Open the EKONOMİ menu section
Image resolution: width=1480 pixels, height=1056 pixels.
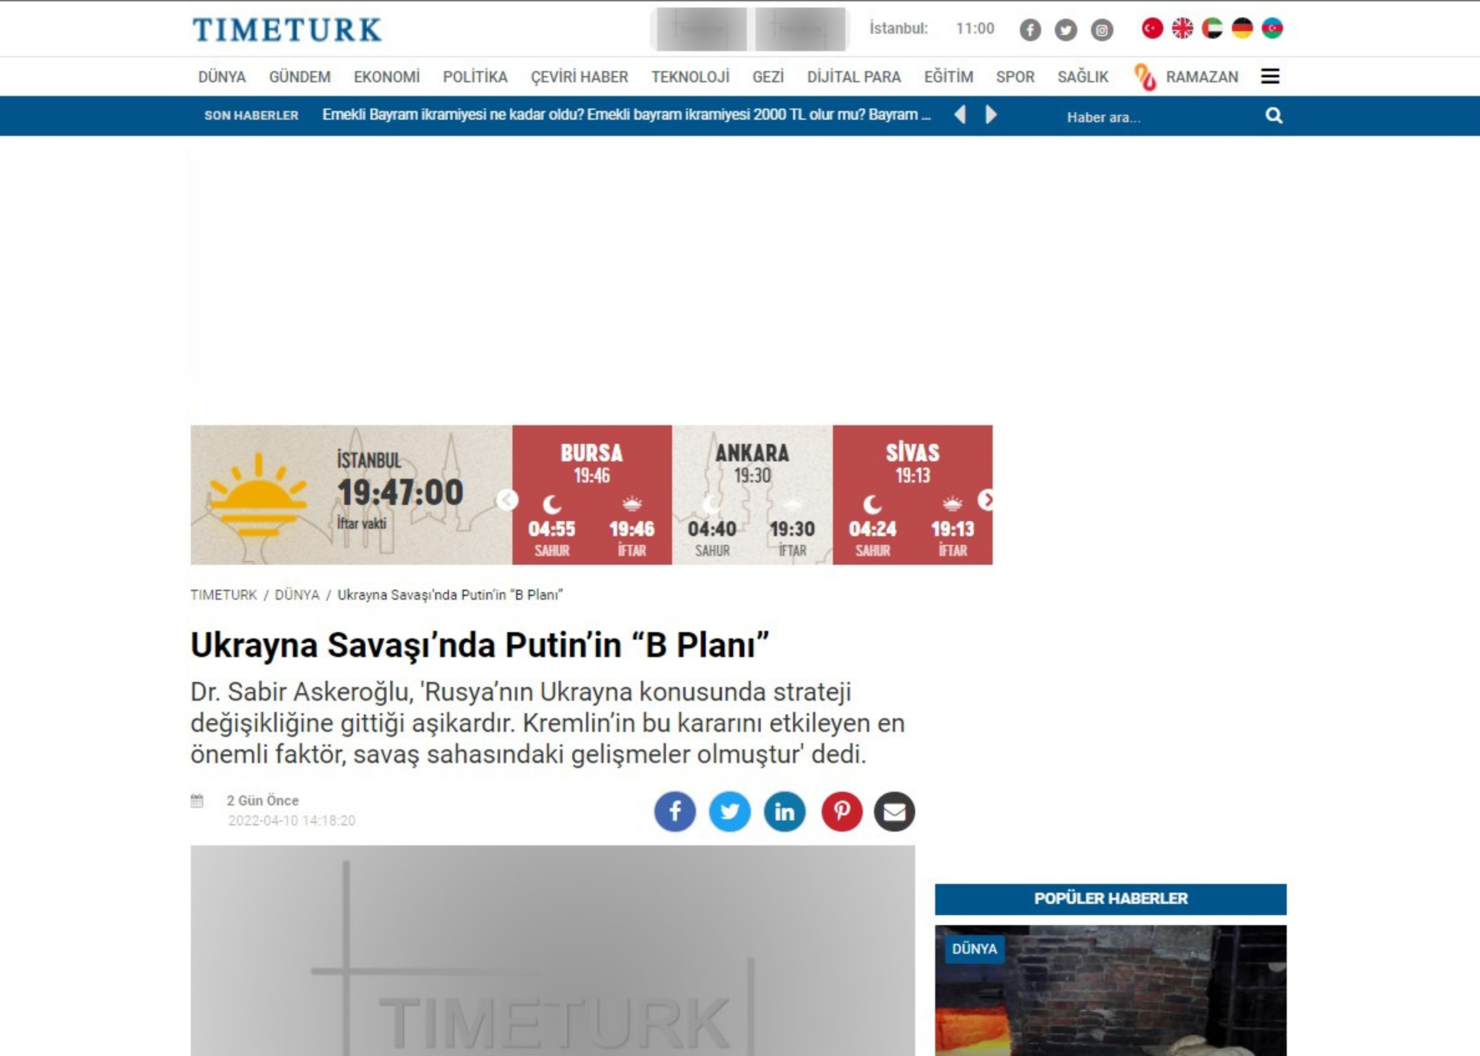(386, 77)
